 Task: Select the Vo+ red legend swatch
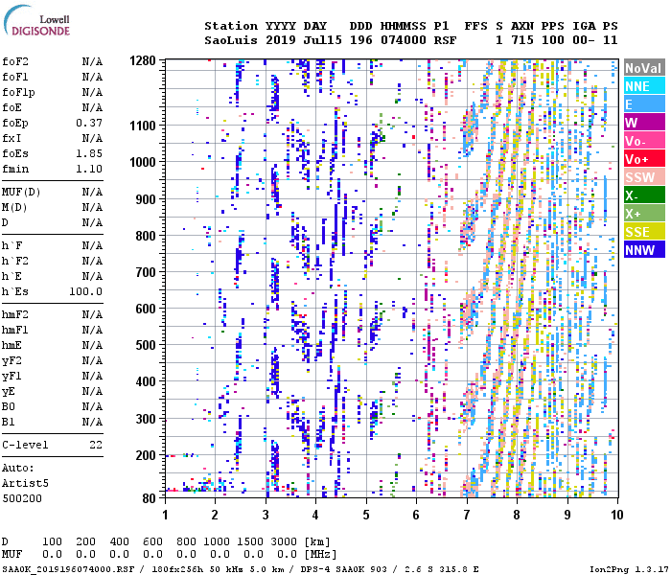tap(644, 159)
